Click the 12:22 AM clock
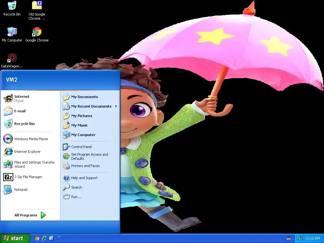Image resolution: width=324 pixels, height=243 pixels. [312, 238]
